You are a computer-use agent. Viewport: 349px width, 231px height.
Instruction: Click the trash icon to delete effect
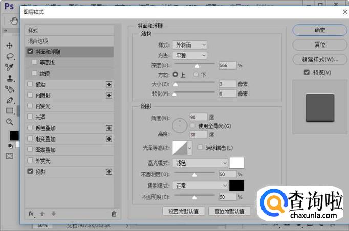(x=114, y=214)
